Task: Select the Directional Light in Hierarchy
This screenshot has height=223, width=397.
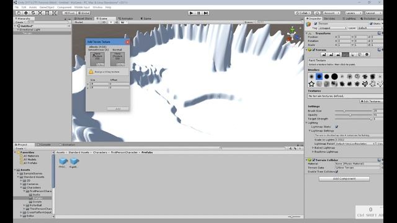Action: pos(30,30)
